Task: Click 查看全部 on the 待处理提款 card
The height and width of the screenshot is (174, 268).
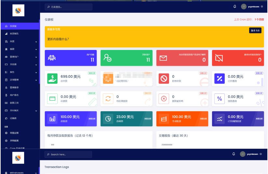Action: pos(148,93)
